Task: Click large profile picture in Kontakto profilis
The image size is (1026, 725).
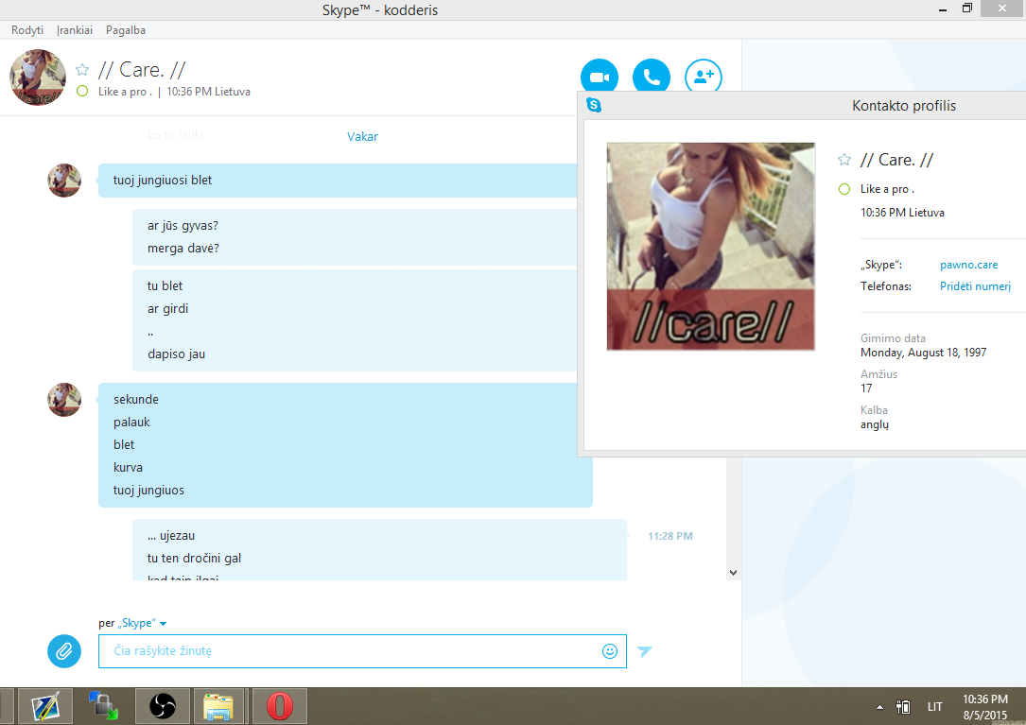Action: coord(710,247)
